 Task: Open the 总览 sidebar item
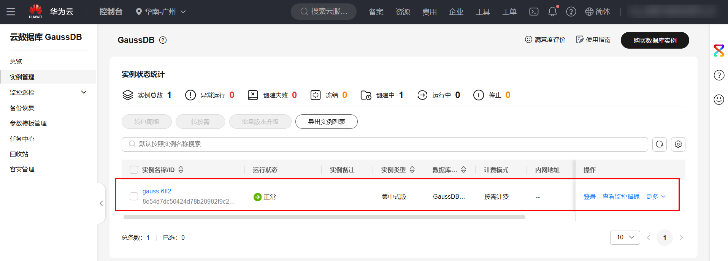pos(16,62)
